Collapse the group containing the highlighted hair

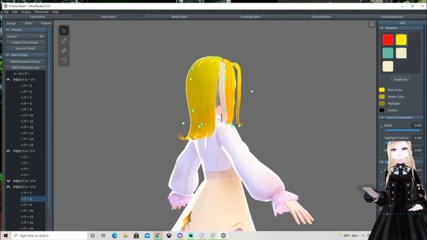point(8,187)
